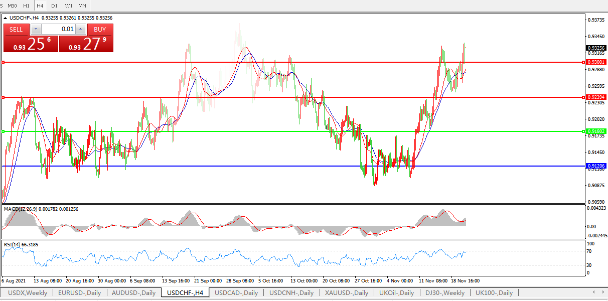Switch to XAUUSD-,Daily chart tab
The image size is (608, 301).
[346, 292]
